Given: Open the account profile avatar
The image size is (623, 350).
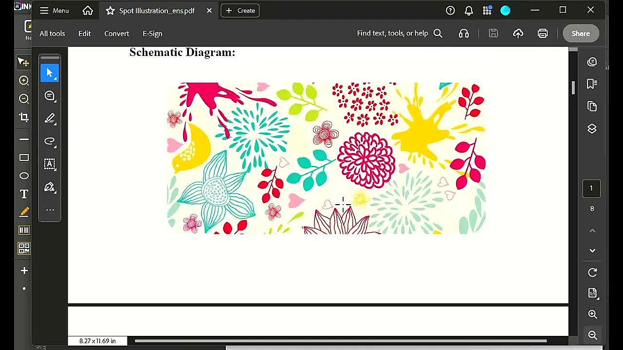Looking at the screenshot, I should coord(505,10).
